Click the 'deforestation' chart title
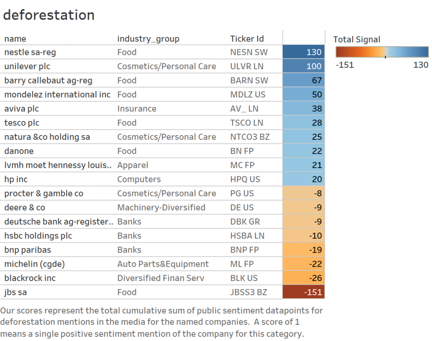The image size is (432, 341). click(x=49, y=15)
